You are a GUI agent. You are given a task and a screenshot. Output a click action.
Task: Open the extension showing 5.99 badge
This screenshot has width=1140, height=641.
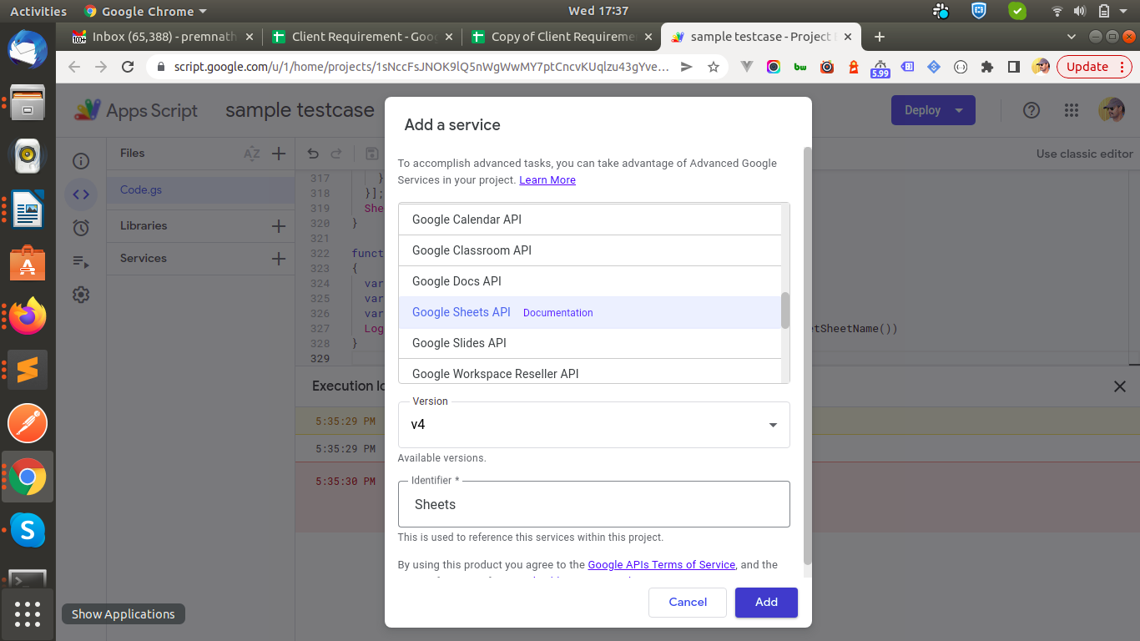coord(880,68)
